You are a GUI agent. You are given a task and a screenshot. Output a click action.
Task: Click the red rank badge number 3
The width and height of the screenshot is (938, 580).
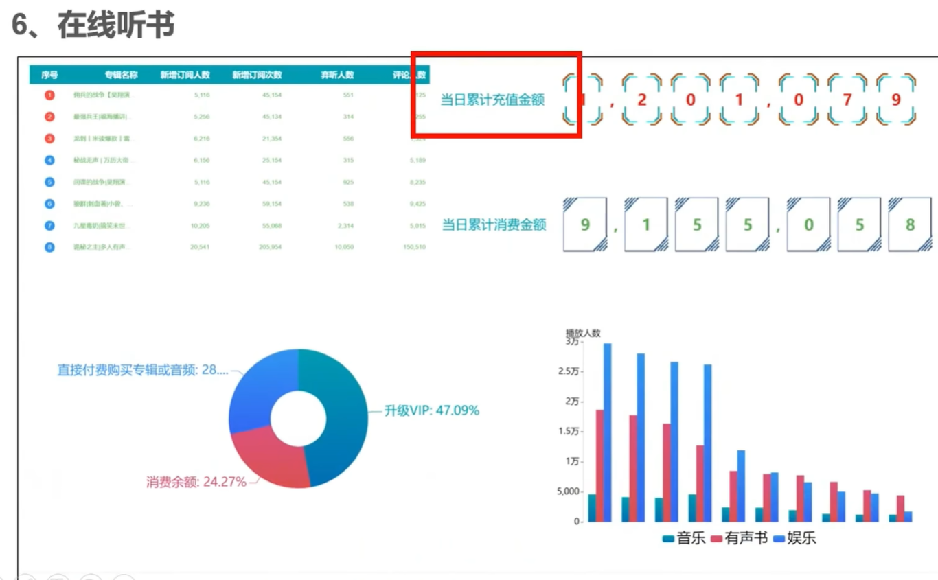49,139
